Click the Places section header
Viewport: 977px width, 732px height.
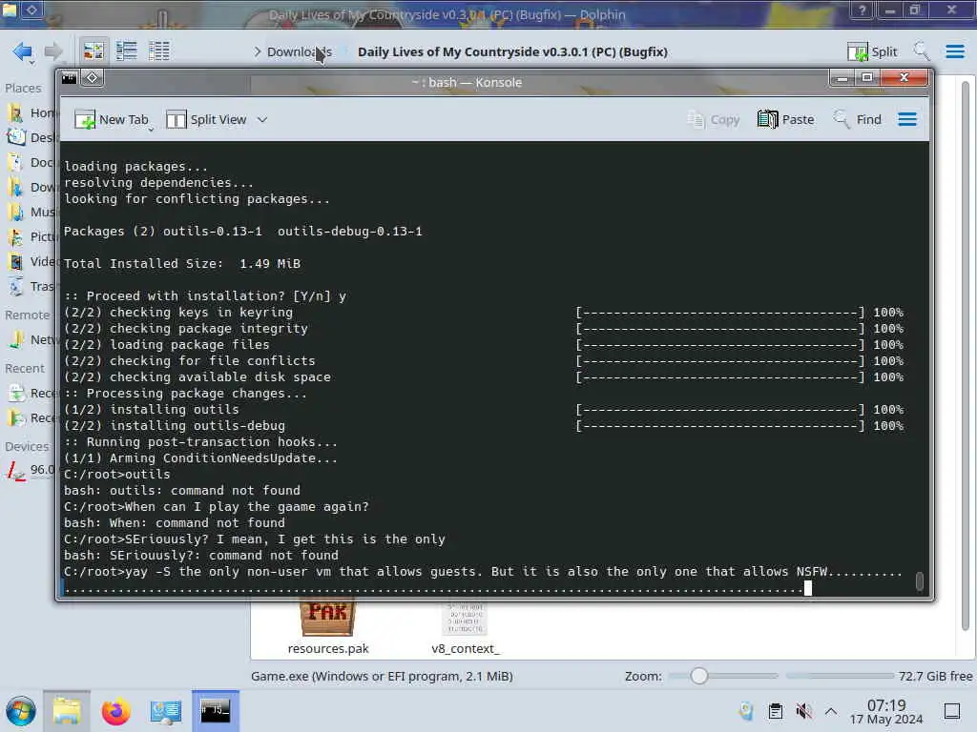23,88
